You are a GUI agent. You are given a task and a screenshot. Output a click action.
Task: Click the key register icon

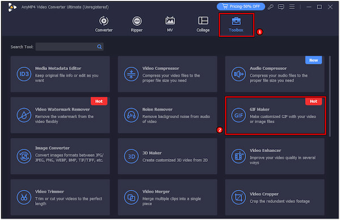click(x=270, y=7)
